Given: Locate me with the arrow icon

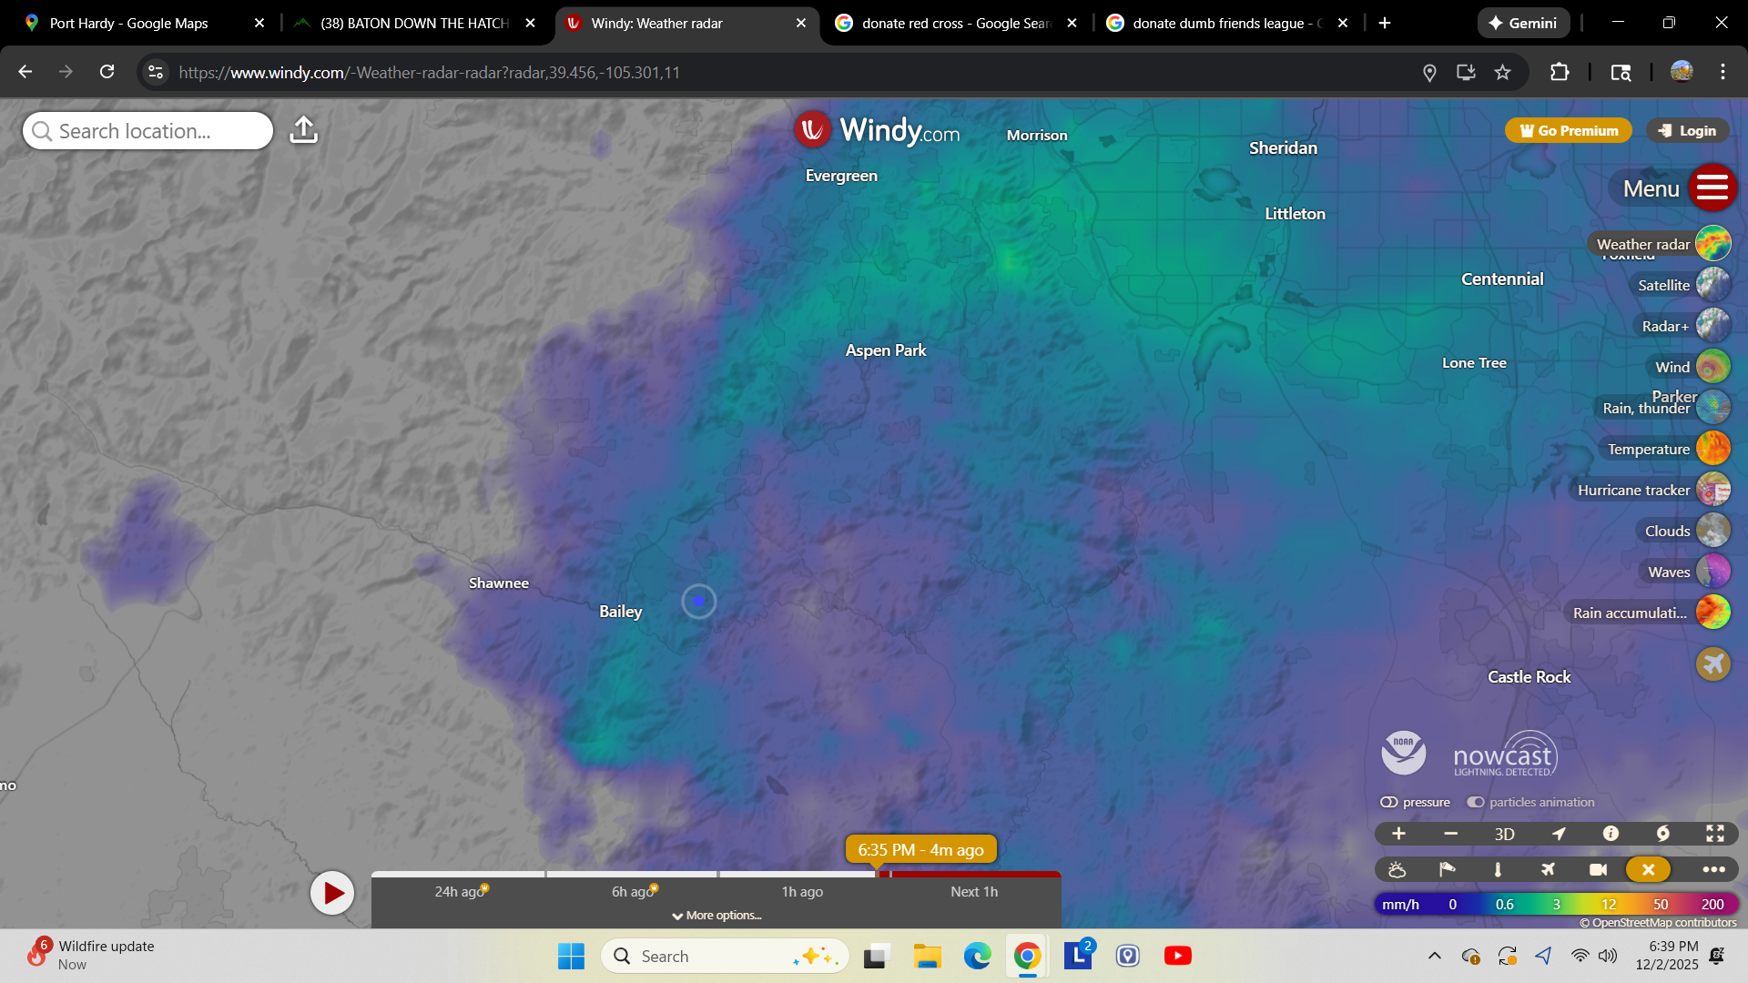Looking at the screenshot, I should pos(1559,834).
